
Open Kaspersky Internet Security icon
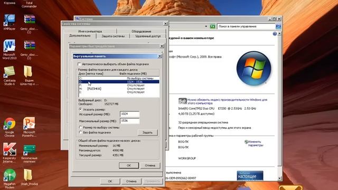coord(10,153)
